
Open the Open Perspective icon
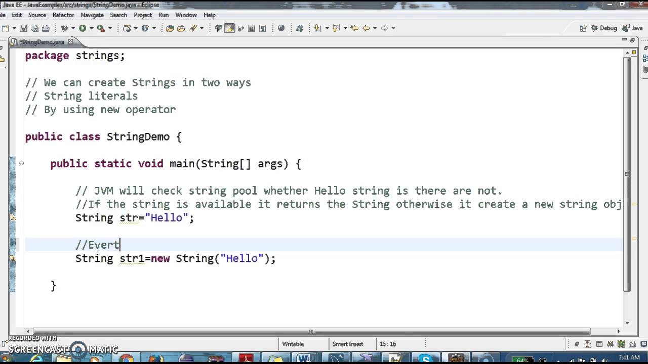pyautogui.click(x=583, y=28)
